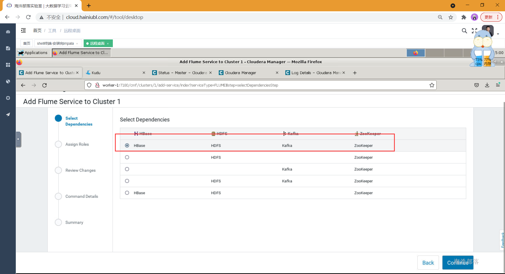
Task: Open Firefox hamburger menu
Action: 498,85
